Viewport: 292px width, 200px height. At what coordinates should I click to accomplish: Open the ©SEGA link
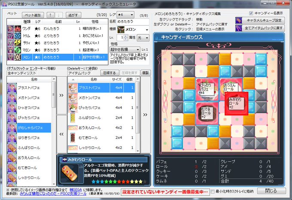click(76, 190)
